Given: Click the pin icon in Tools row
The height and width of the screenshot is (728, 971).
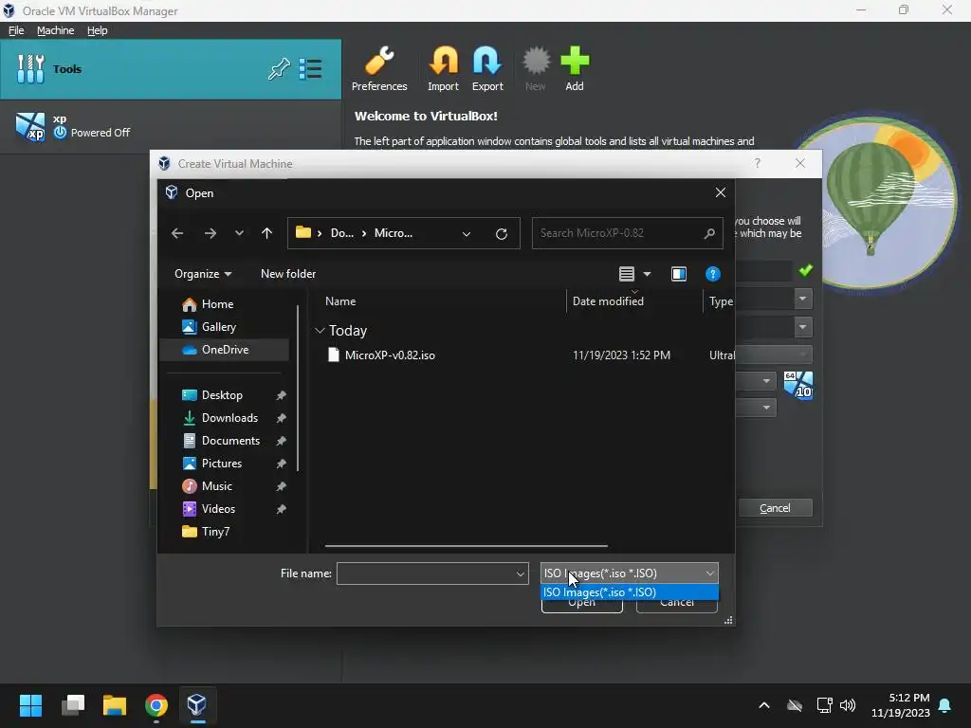Looking at the screenshot, I should (279, 68).
